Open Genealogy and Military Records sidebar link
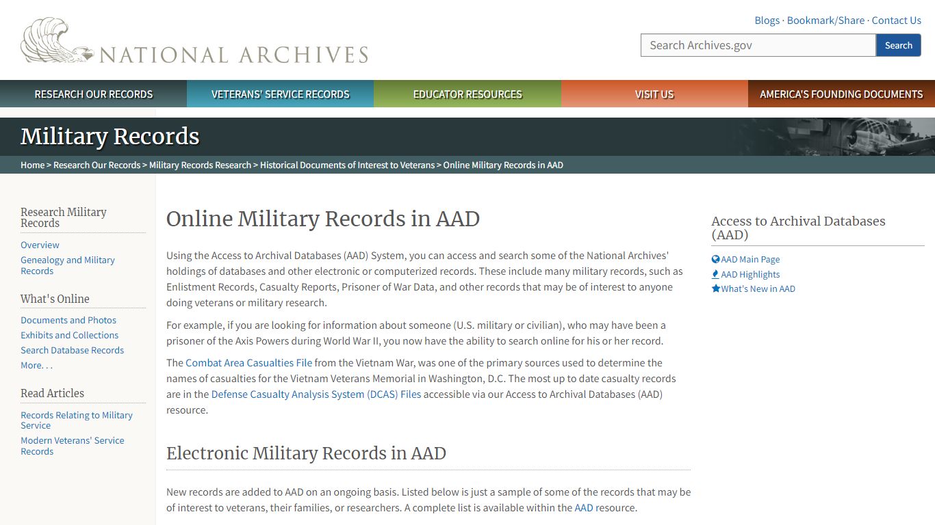Viewport: 935px width, 525px height. (x=68, y=265)
